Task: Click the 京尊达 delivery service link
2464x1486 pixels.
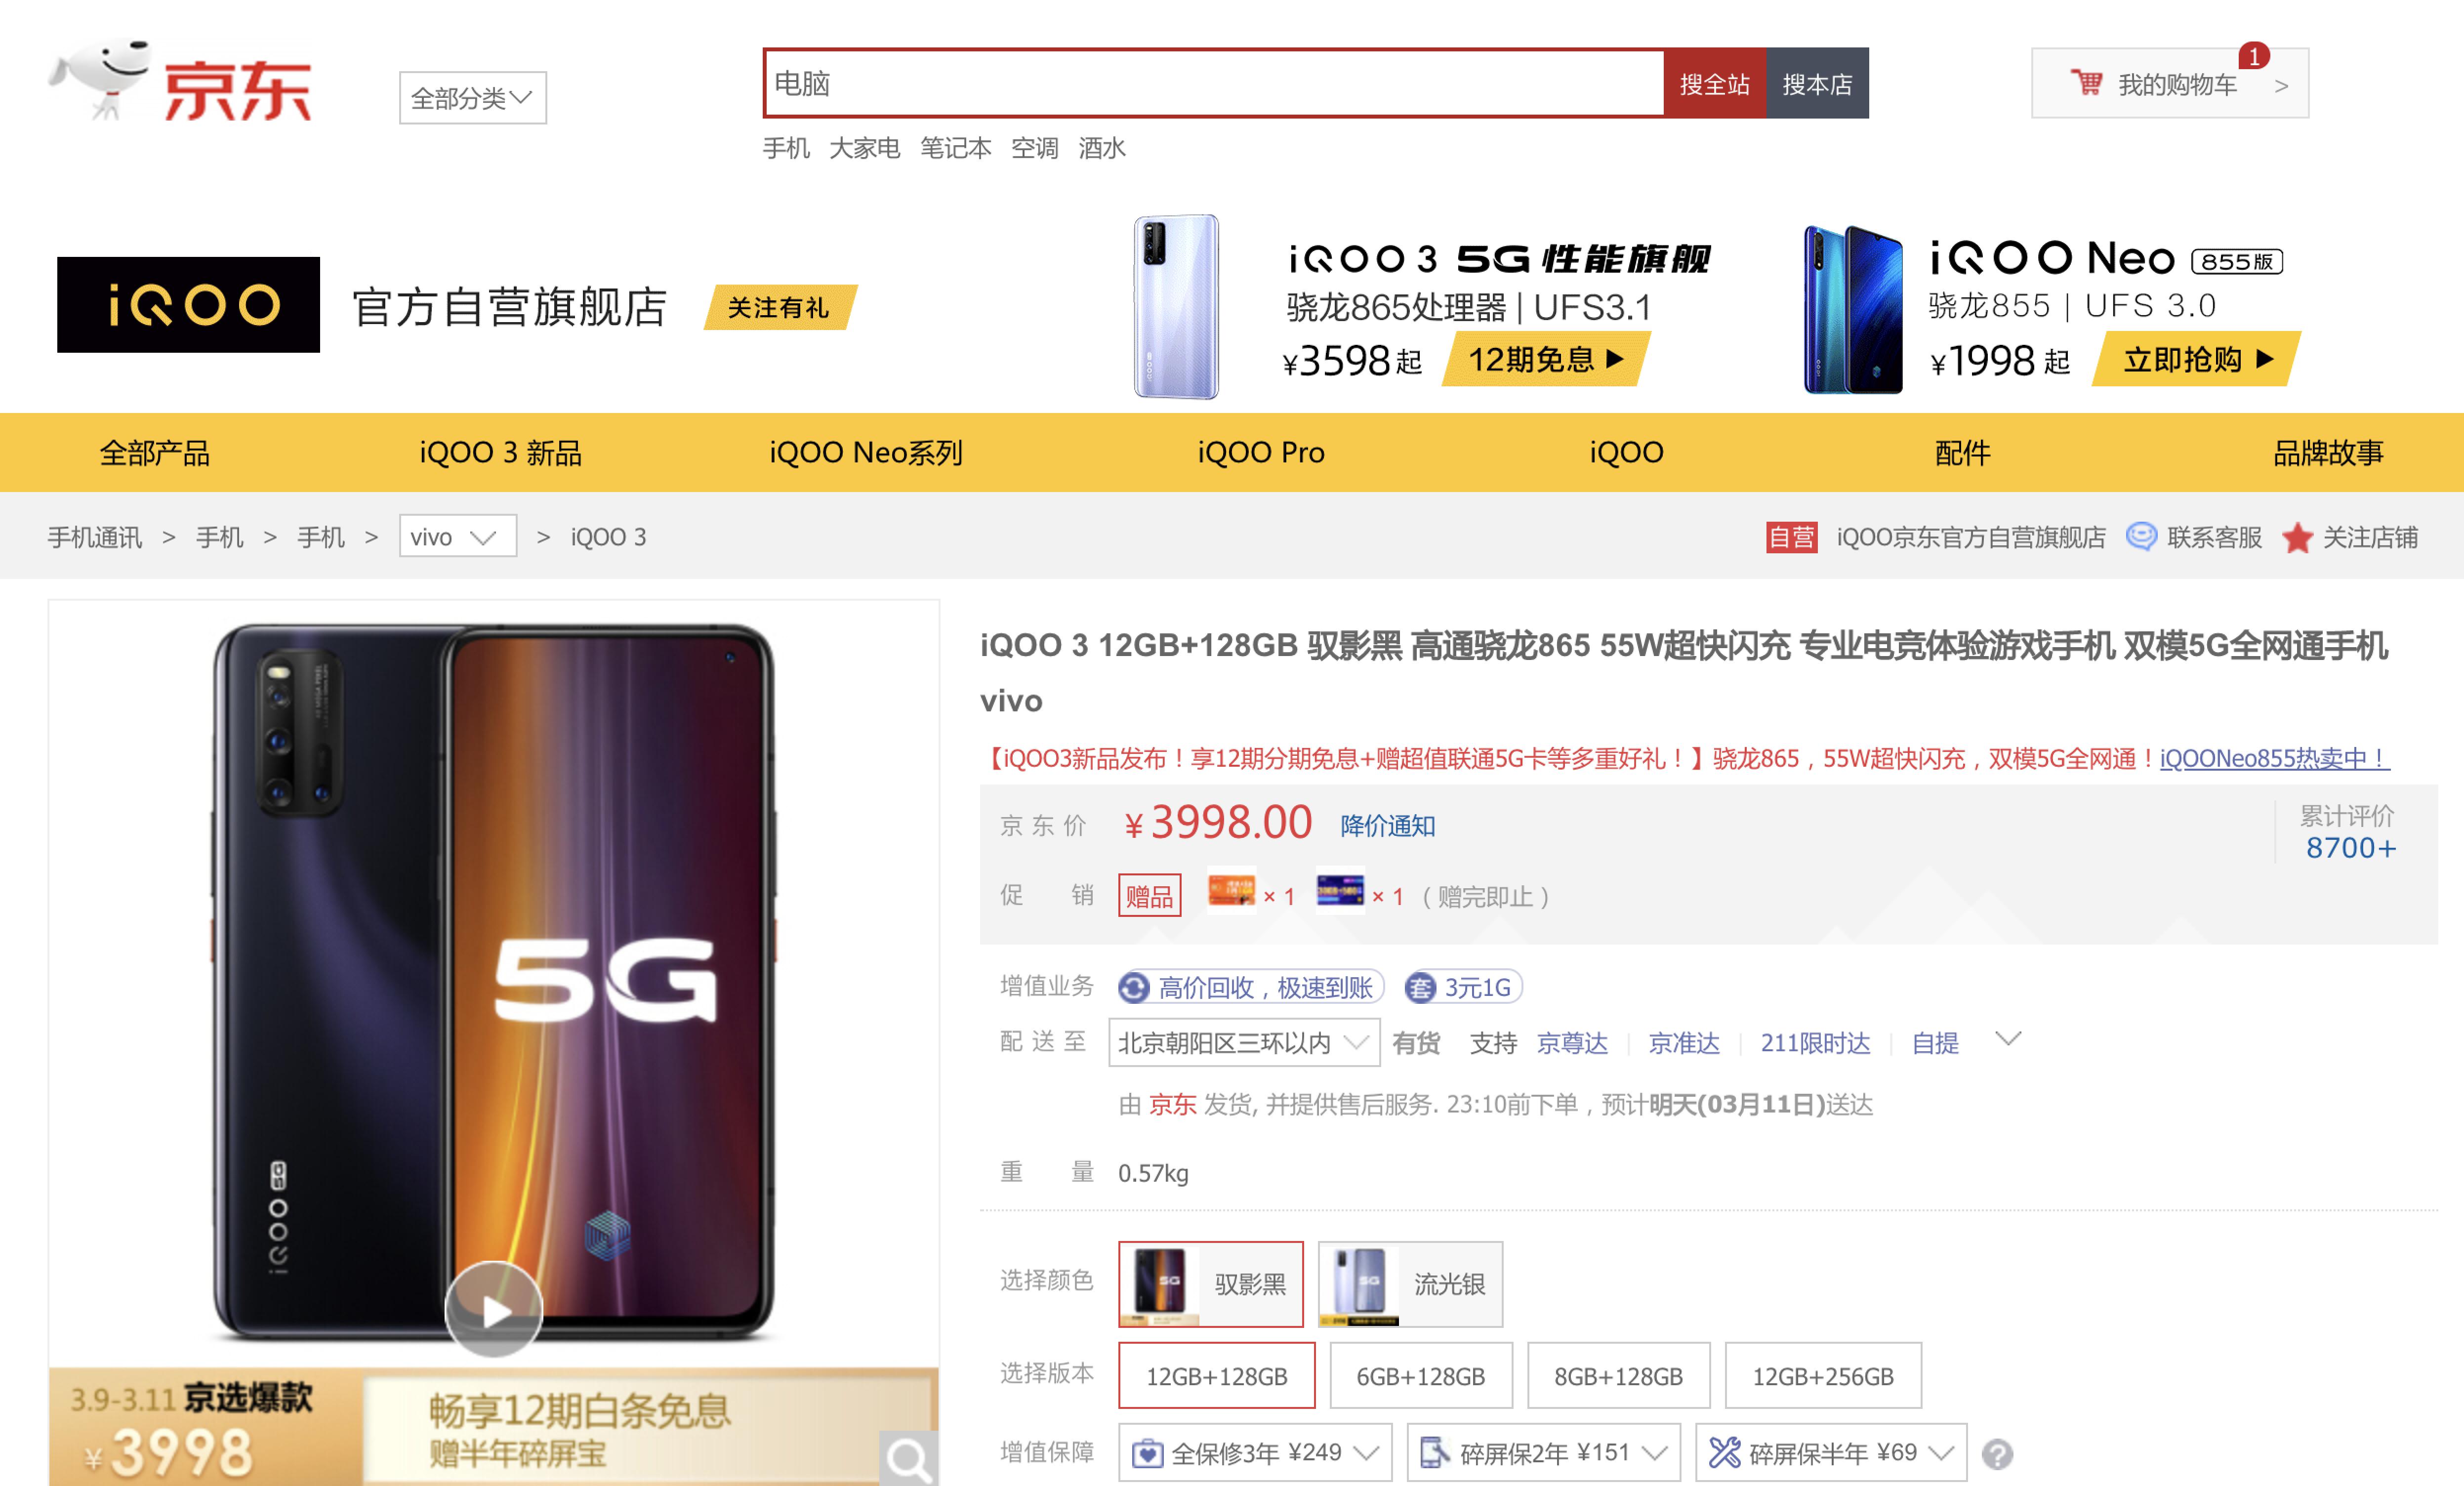Action: pos(1572,1043)
